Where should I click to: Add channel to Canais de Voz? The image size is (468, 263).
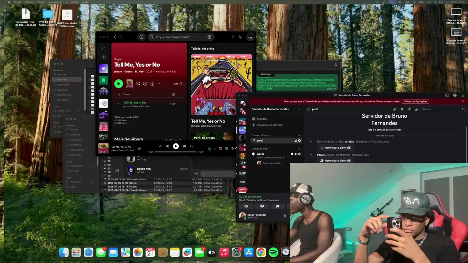coord(299,149)
